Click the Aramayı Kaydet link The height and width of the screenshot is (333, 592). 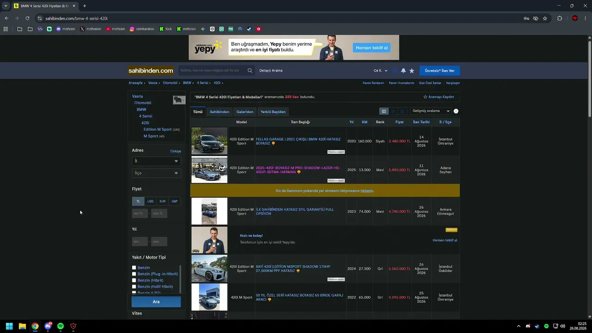[x=441, y=97]
